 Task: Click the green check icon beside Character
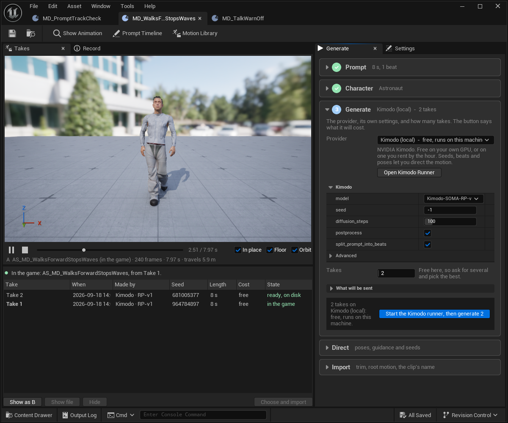pyautogui.click(x=337, y=88)
